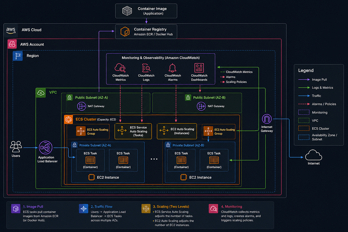Image resolution: width=348 pixels, height=232 pixels.
Task: Click the 'Amazon ECR / Docker Hub' text
Action: pyautogui.click(x=153, y=34)
